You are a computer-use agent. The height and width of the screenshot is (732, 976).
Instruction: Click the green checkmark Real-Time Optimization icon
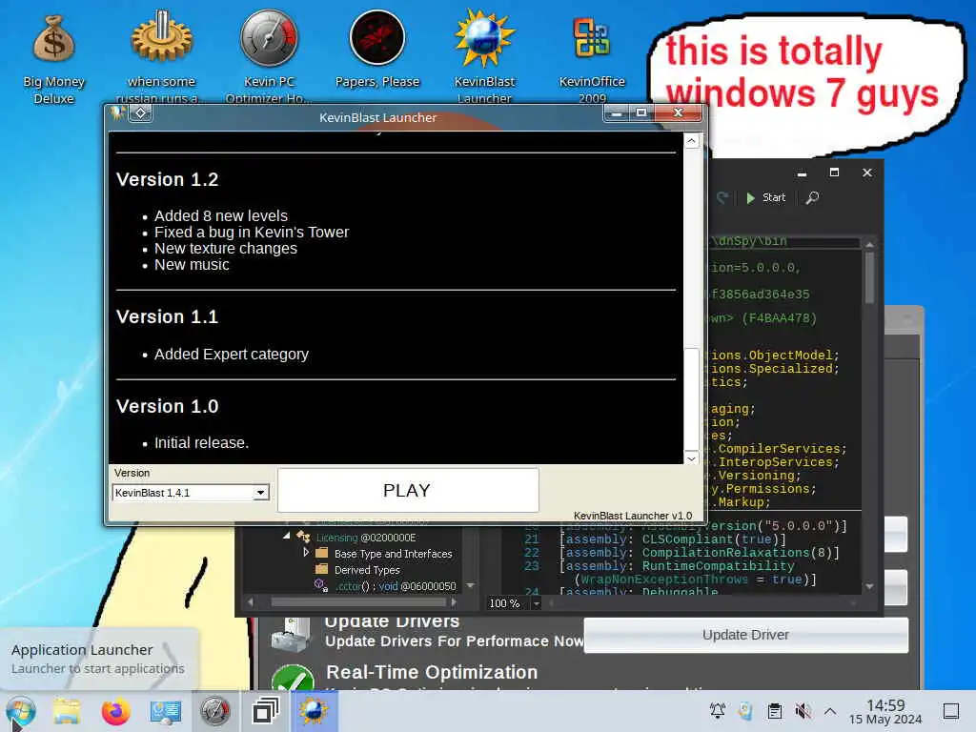point(293,678)
